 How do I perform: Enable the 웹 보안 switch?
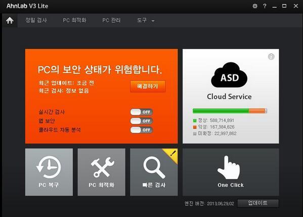click(142, 121)
